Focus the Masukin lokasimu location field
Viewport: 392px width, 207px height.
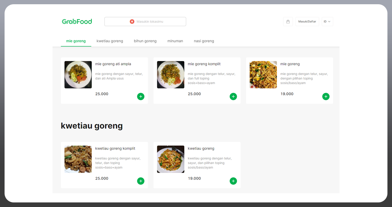pyautogui.click(x=150, y=22)
